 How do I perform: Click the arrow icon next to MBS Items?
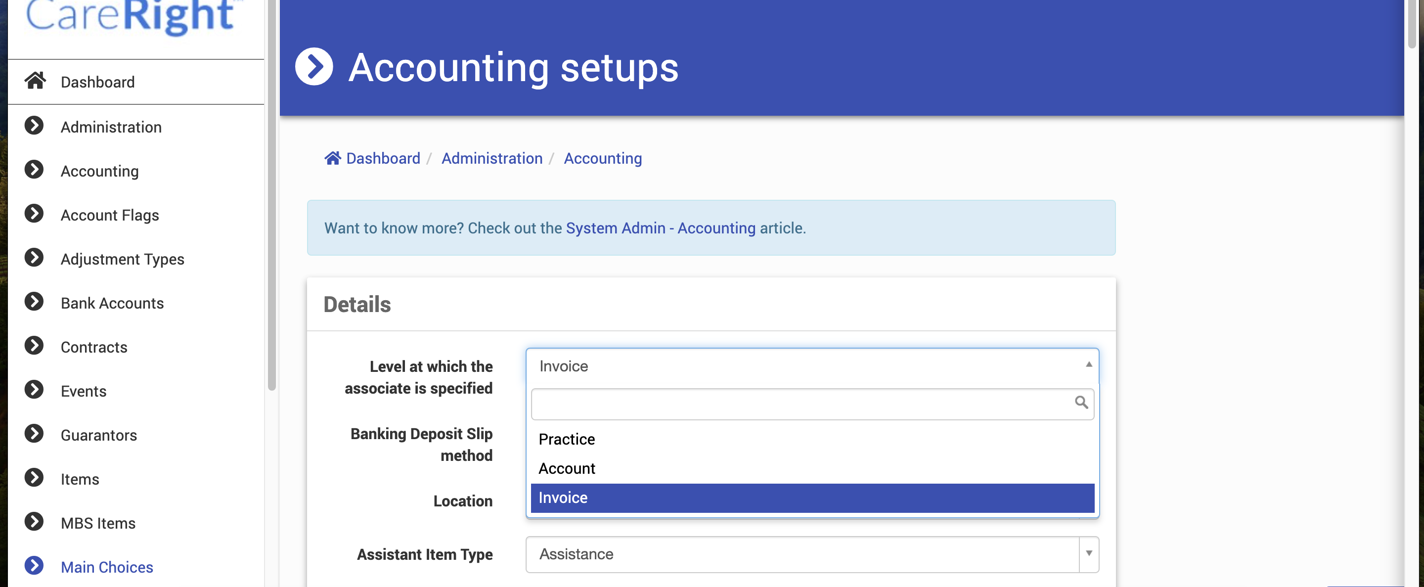pyautogui.click(x=34, y=521)
